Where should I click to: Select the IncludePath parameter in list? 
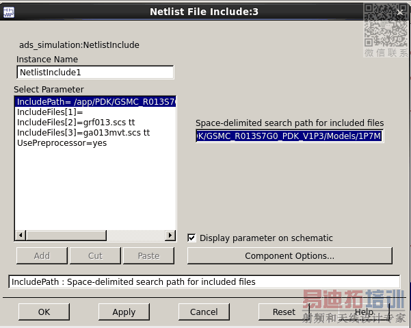96,102
